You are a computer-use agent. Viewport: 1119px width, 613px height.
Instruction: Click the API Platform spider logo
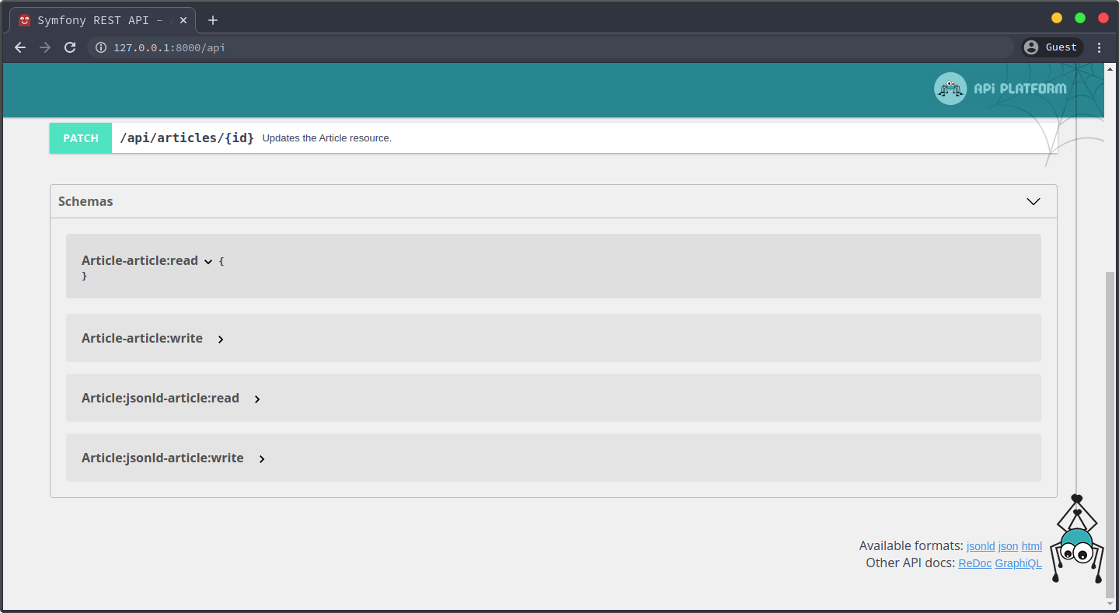point(950,89)
